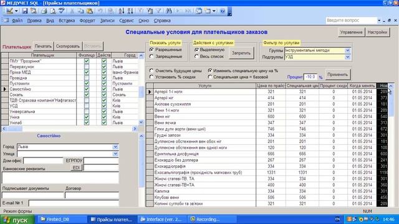Click the Запретить button
The image size is (399, 224).
(241, 53)
